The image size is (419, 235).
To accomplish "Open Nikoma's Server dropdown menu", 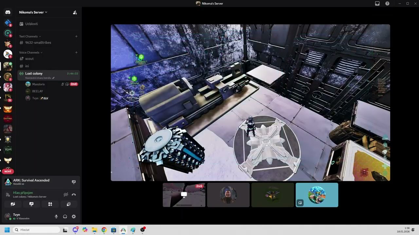I will [x=33, y=12].
